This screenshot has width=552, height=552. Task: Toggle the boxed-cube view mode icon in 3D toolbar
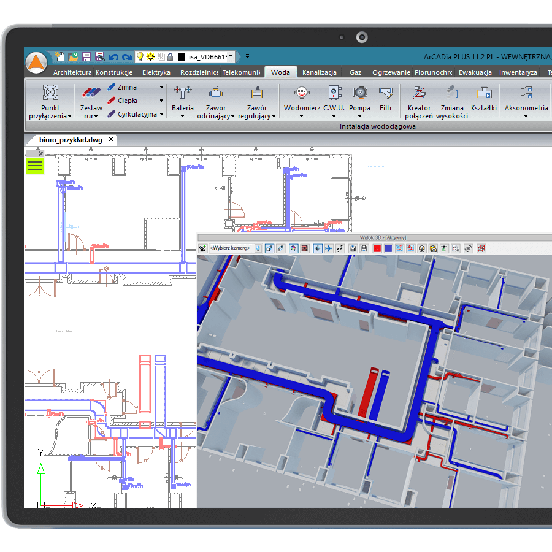point(269,248)
